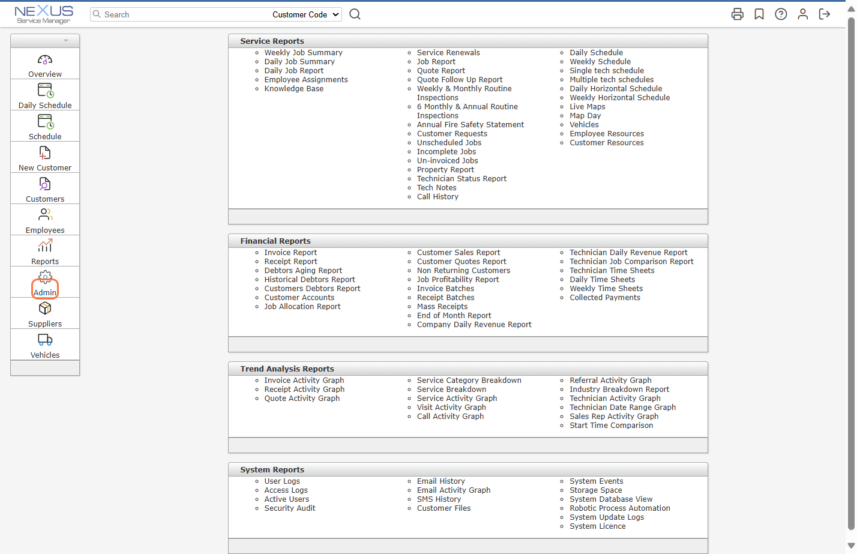
Task: Open the Schedule sidebar icon
Action: 45,122
